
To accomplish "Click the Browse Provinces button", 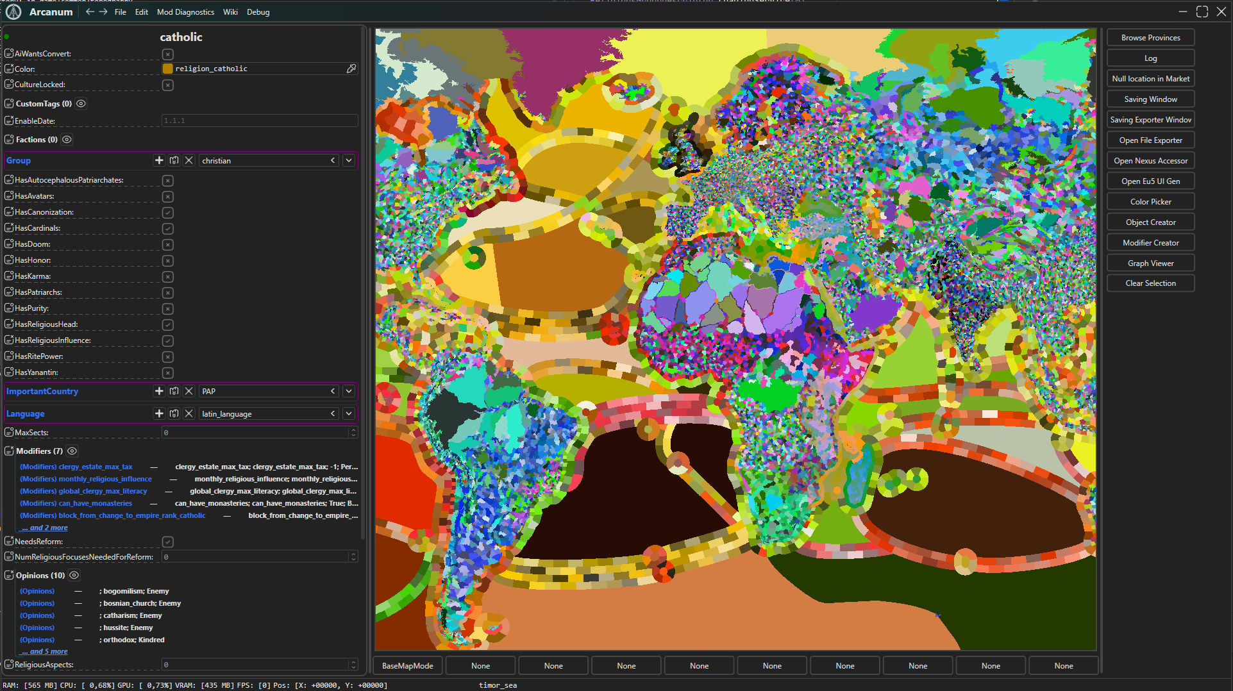I will pos(1150,38).
